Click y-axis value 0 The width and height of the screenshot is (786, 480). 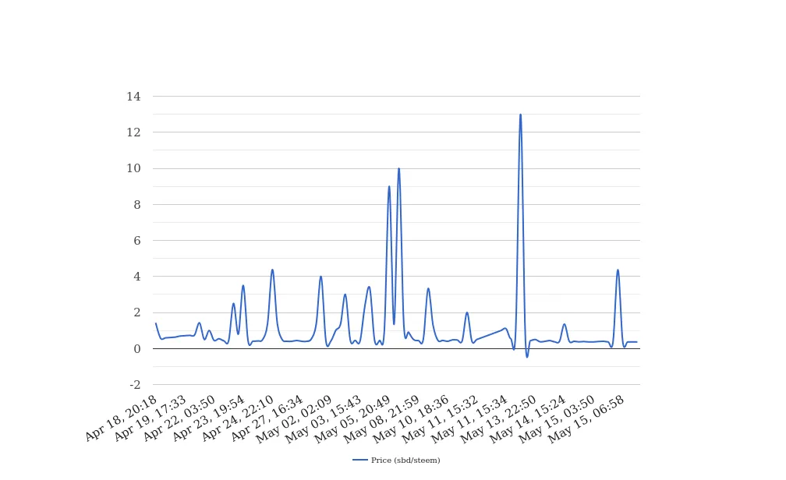[x=137, y=349]
